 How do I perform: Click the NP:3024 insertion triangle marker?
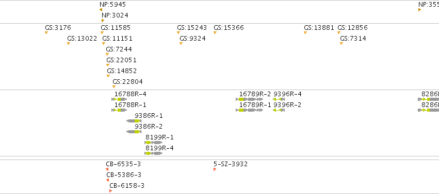click(103, 21)
